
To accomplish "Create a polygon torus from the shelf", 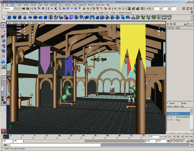I will [35, 17].
